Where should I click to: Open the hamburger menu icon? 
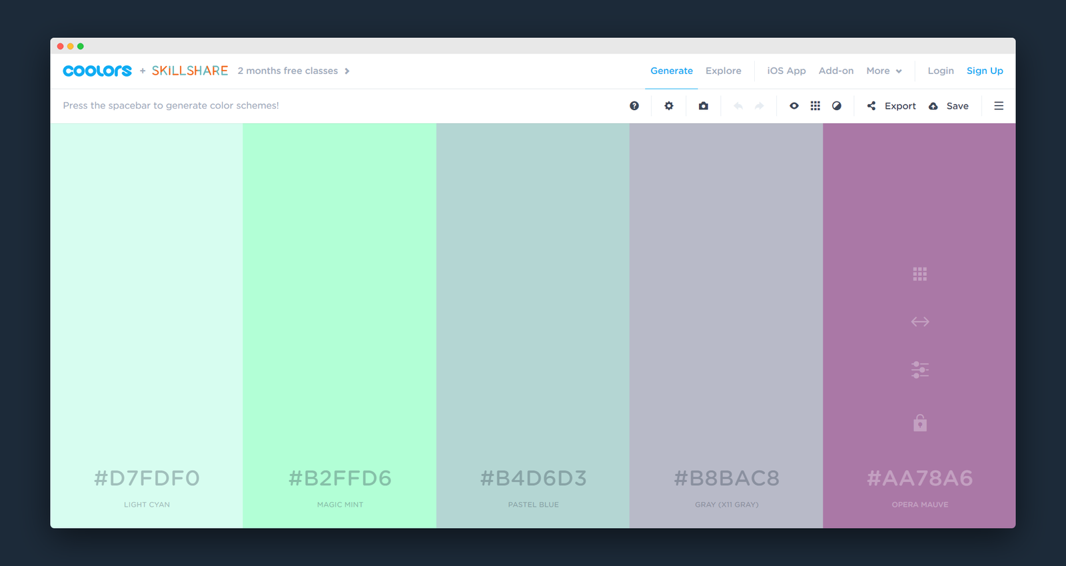coord(999,106)
